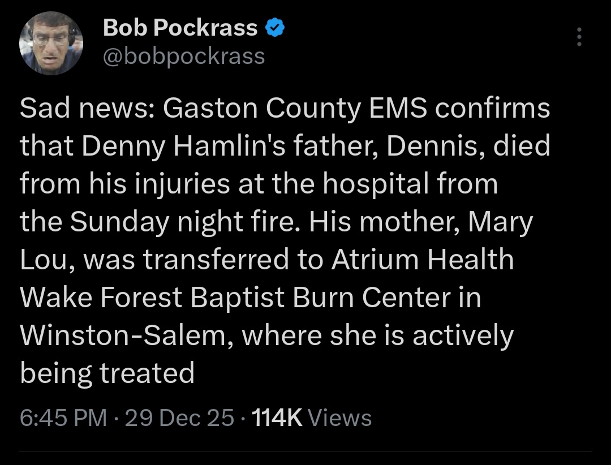The width and height of the screenshot is (611, 465).
Task: Click the 29 Dec 25 date
Action: 179,418
